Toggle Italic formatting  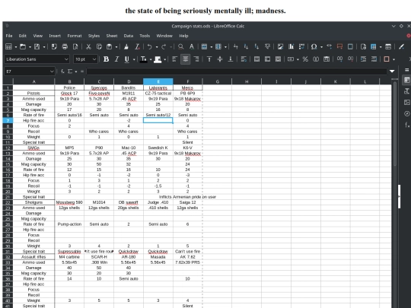[x=116, y=59]
